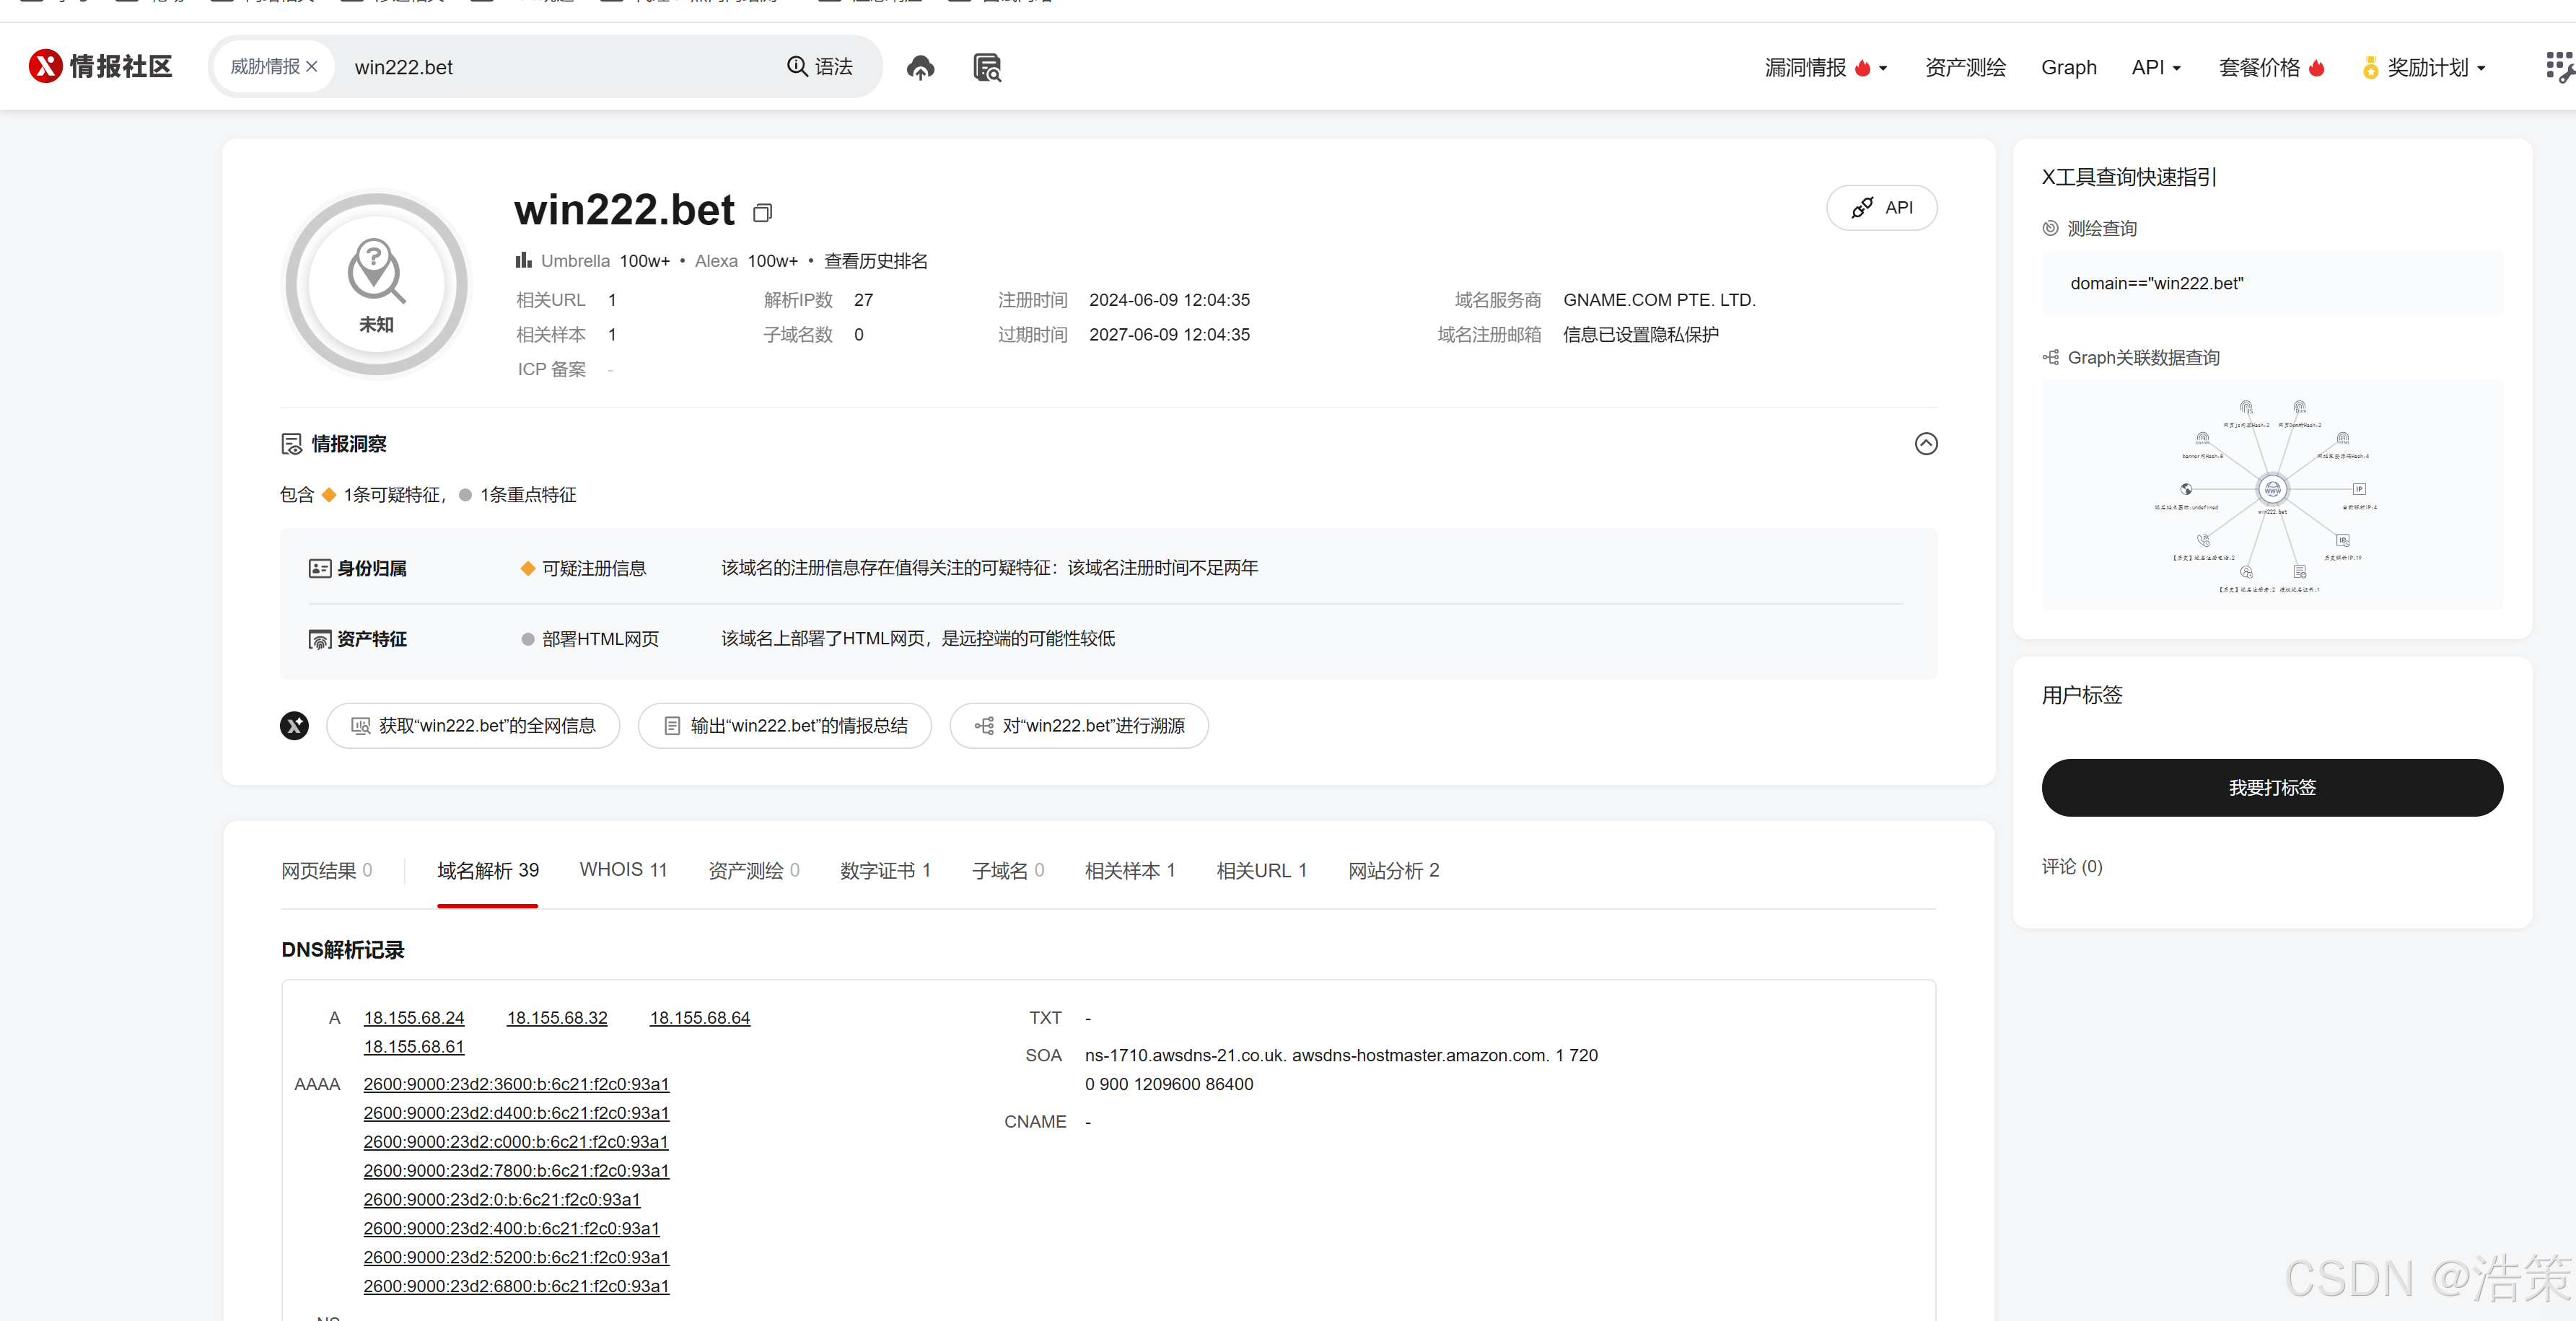
Task: Expand the 奖励计划 dropdown
Action: pos(2424,67)
